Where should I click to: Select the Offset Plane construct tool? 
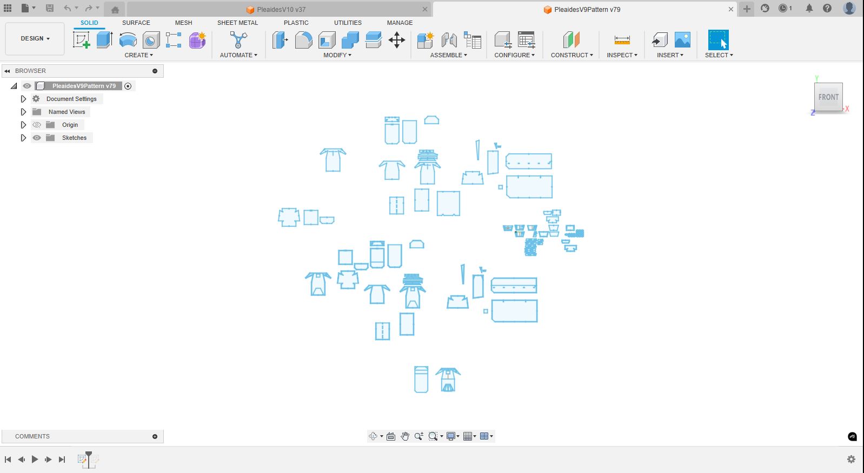[571, 40]
